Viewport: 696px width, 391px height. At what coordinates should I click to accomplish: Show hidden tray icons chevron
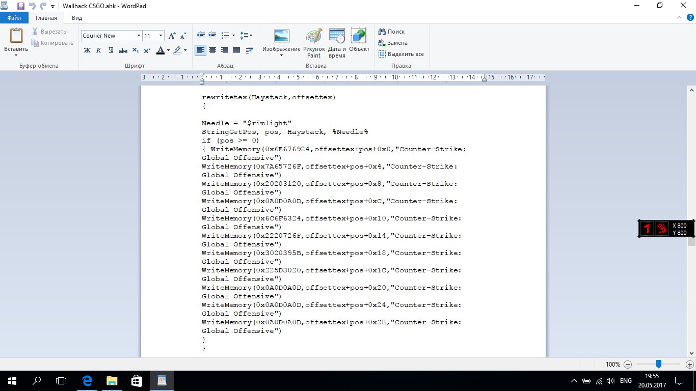pyautogui.click(x=574, y=381)
